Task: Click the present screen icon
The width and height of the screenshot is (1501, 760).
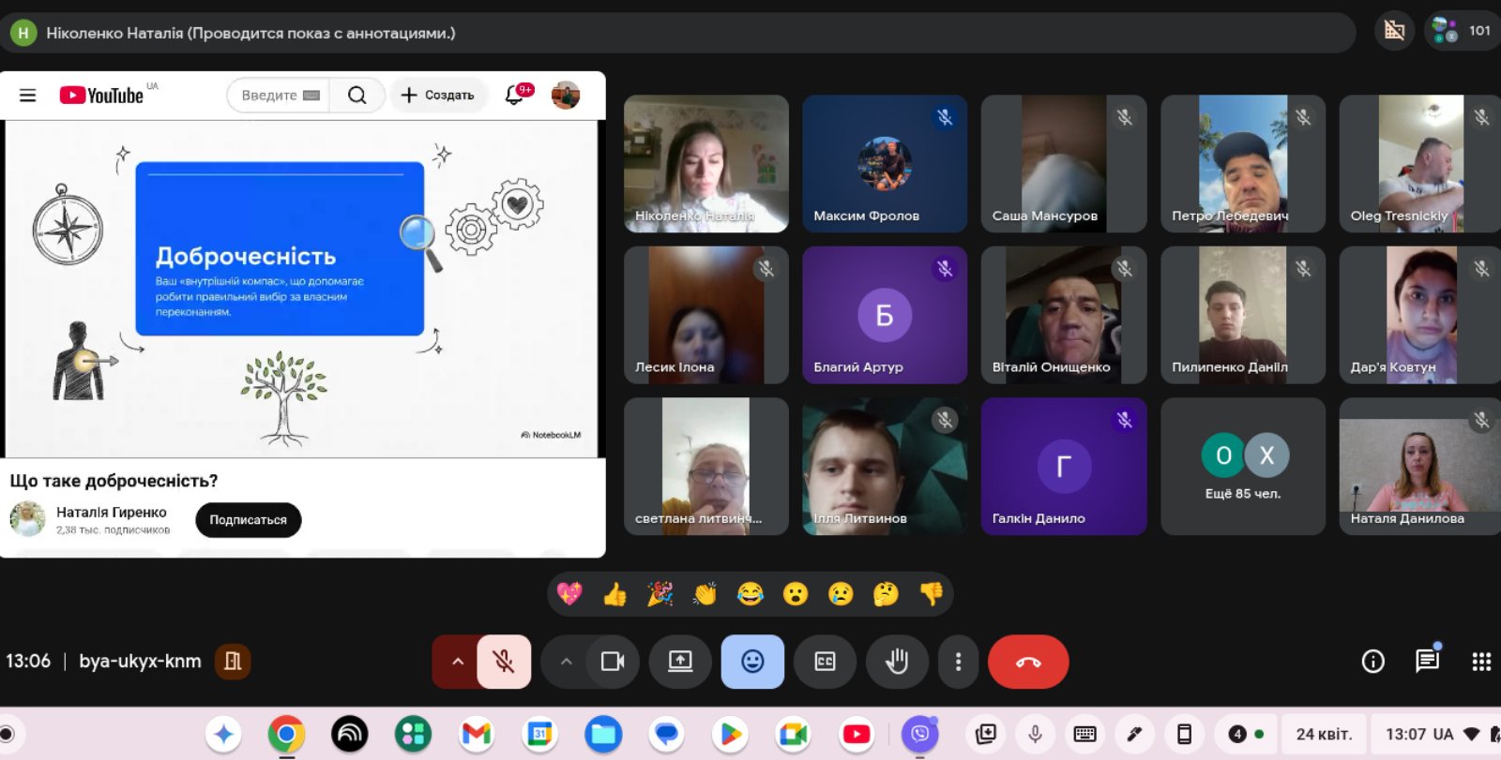Action: [x=679, y=662]
